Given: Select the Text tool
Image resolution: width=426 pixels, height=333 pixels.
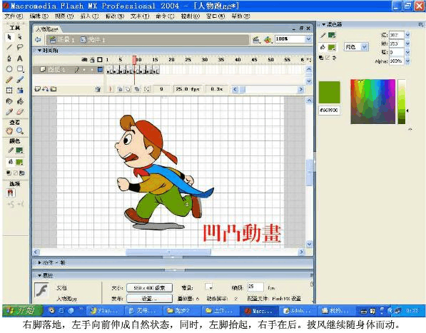Looking at the screenshot, I should click(x=20, y=58).
